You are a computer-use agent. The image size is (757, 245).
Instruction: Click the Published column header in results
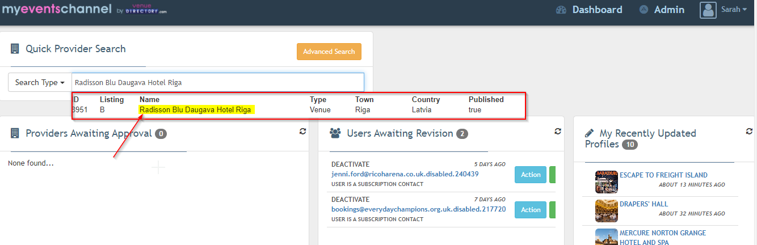486,99
